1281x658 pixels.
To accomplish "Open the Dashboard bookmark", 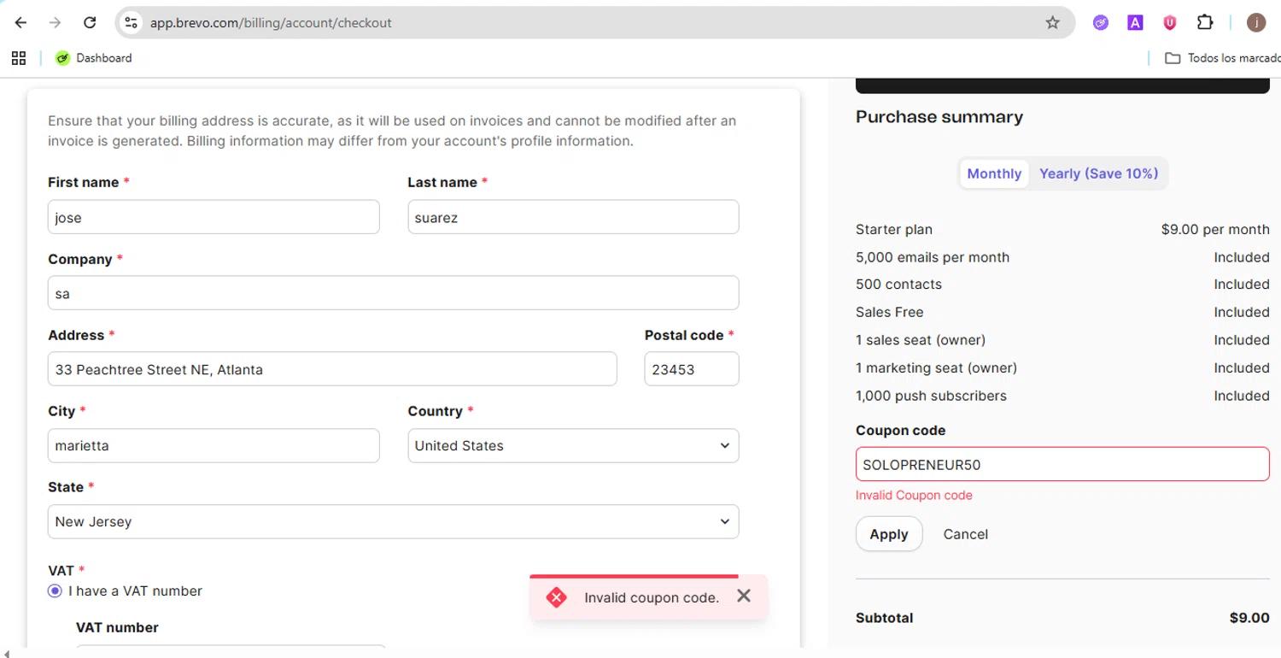I will pyautogui.click(x=94, y=58).
